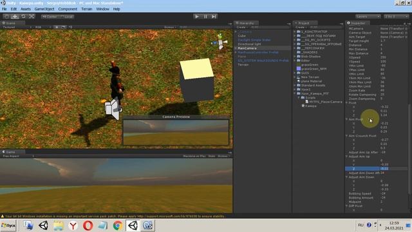Select Terrain in Hierarchy
The image size is (412, 232).
pos(243,64)
